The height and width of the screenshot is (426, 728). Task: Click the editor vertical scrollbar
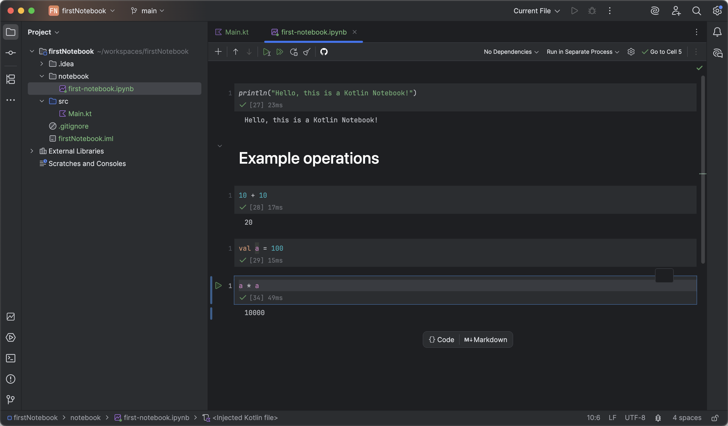click(x=703, y=170)
